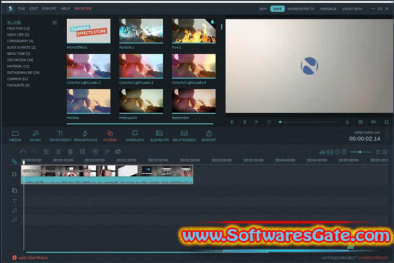Screen dimensions: 394x263
Task: Click the Buy button
Action: point(263,9)
